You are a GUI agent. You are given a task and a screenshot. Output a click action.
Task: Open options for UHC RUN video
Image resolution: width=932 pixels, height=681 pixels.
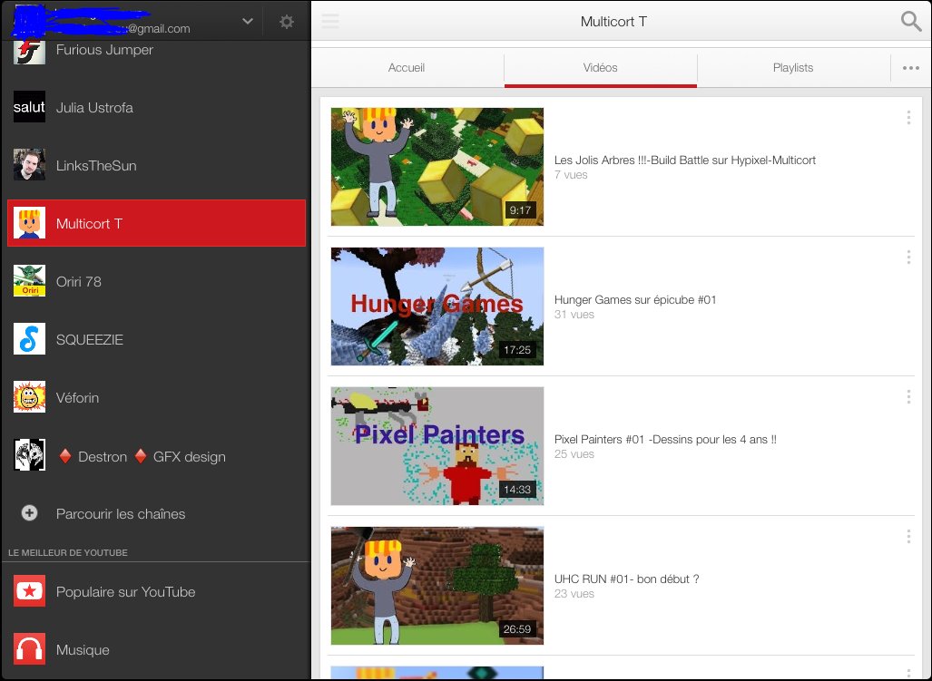tap(908, 537)
